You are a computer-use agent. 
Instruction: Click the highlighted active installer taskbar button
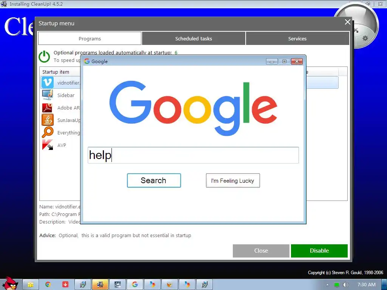click(100, 285)
